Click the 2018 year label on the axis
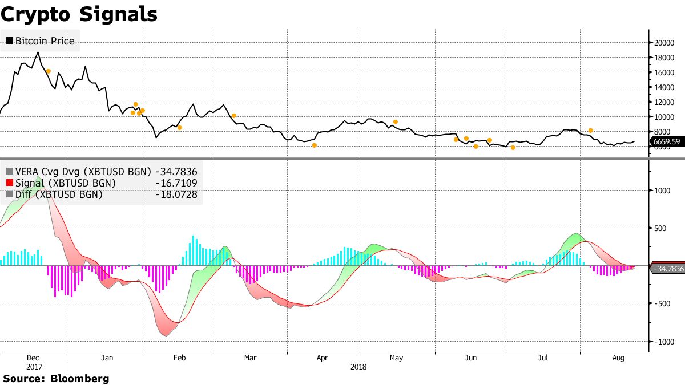 click(359, 367)
